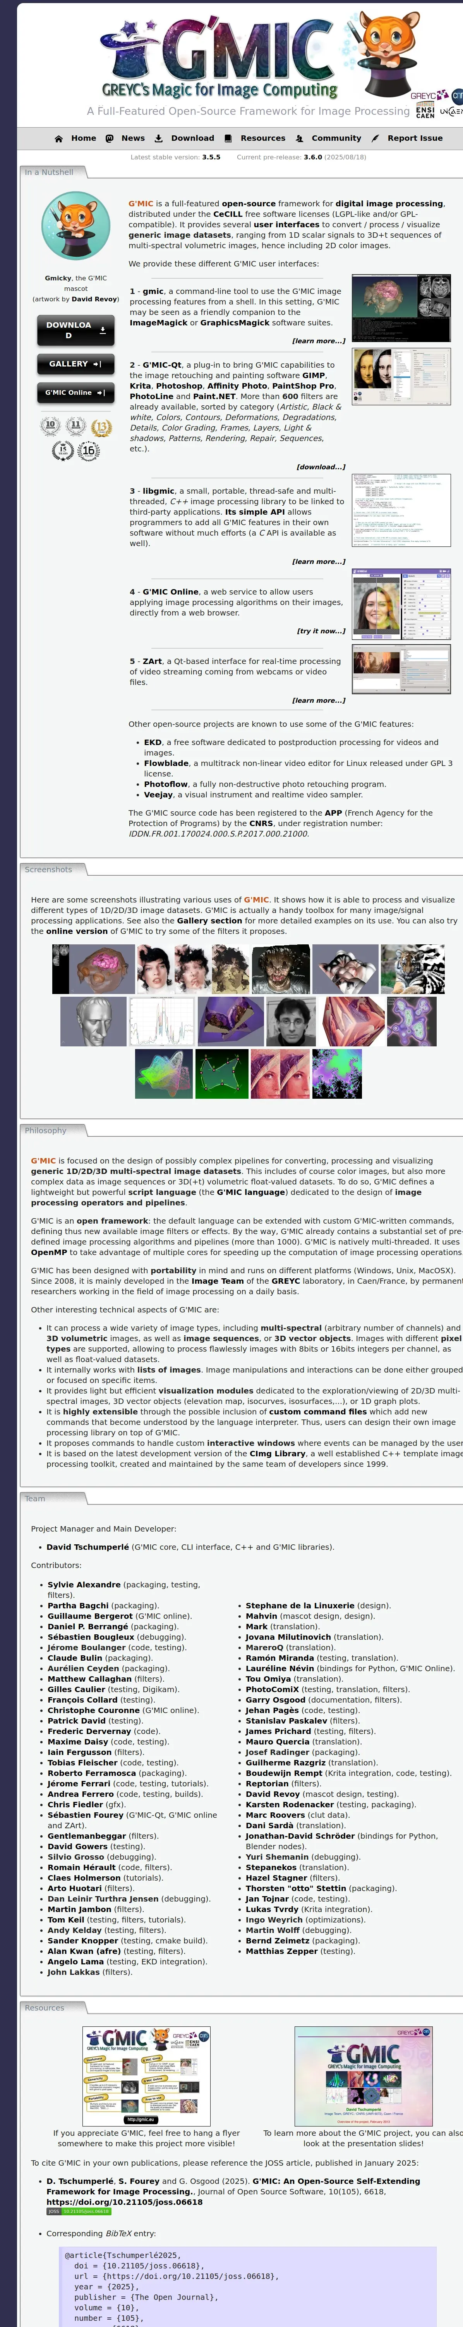
Task: Open the News navigation item
Action: click(125, 138)
